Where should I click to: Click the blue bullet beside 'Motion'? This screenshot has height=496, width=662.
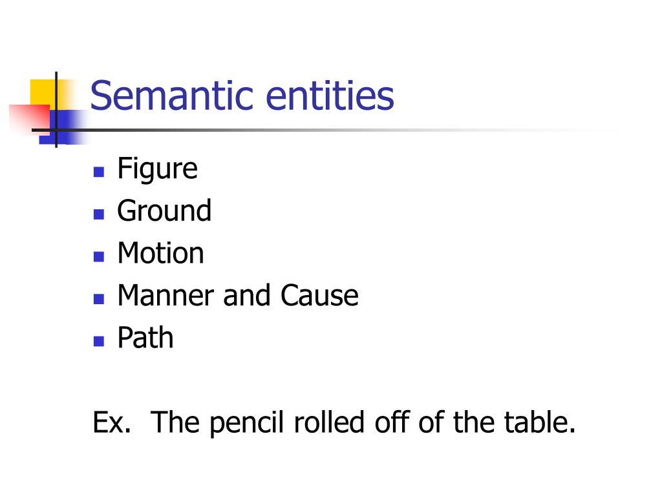99,256
